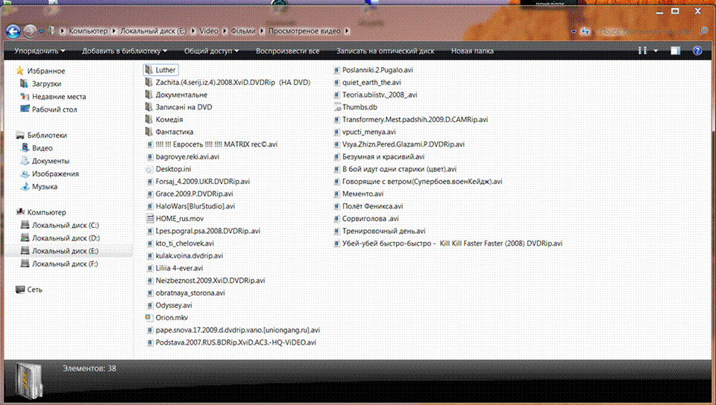Viewport: 716px width, 405px height.
Task: Select Избранное in the navigation pane
Action: [45, 71]
